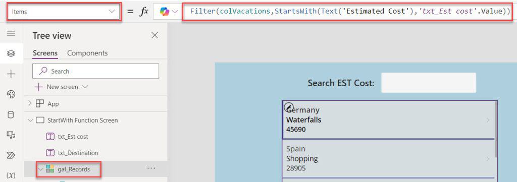
Task: Click the tree view Search box
Action: tap(95, 71)
